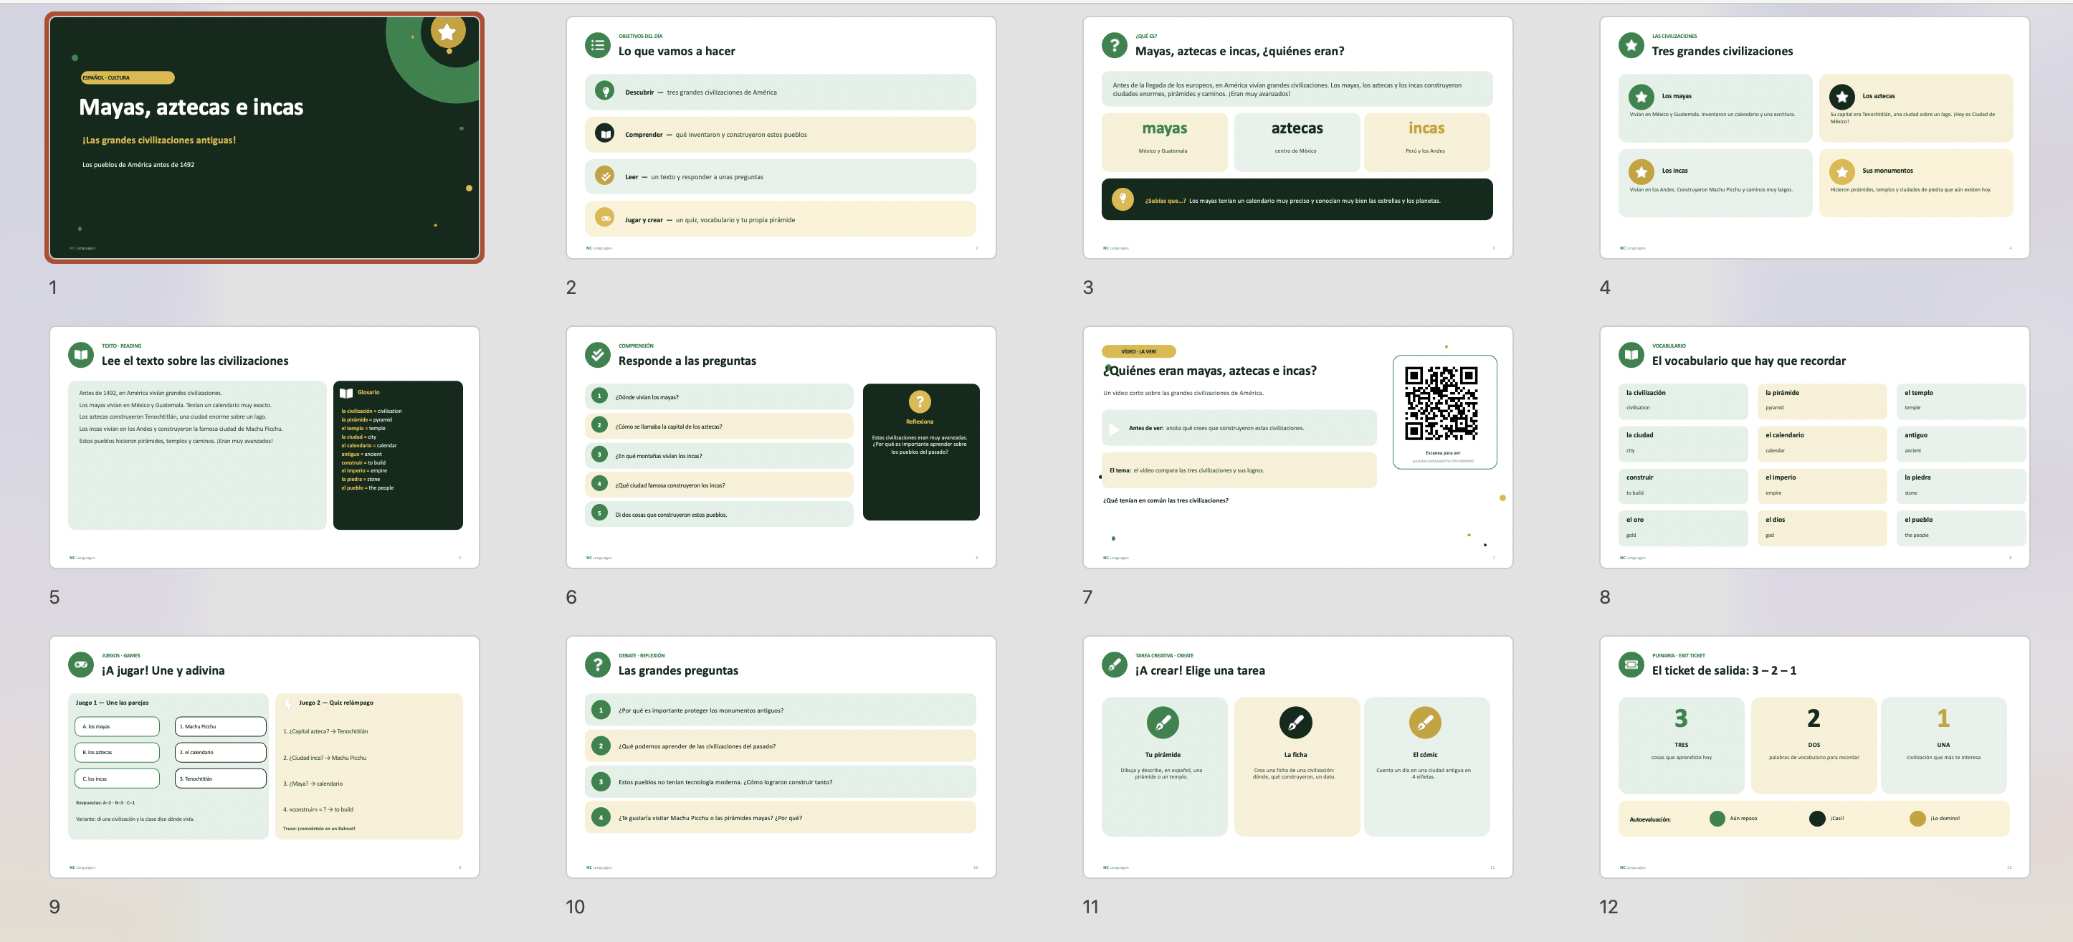This screenshot has width=2073, height=942.
Task: Click the QR code on slide 7
Action: point(1441,404)
